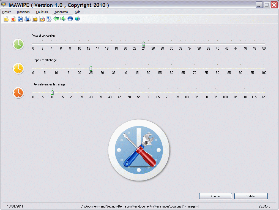Click 'Intervalle entres les images' label

(49, 84)
